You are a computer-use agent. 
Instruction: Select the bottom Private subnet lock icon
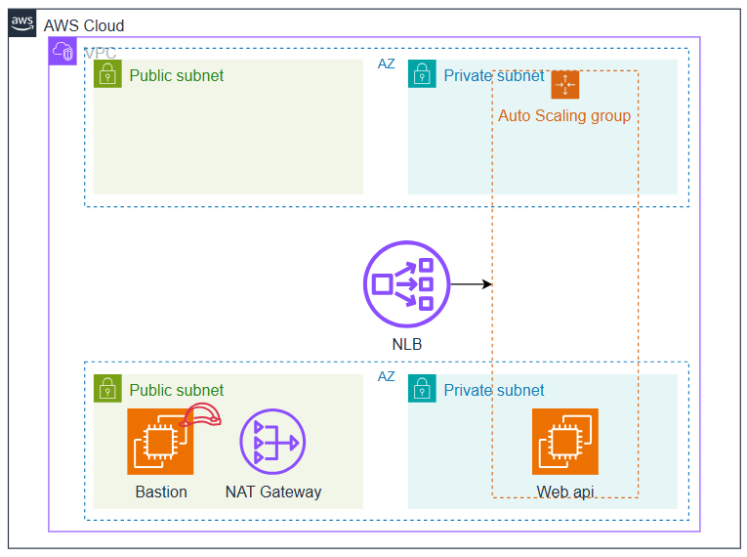(422, 389)
